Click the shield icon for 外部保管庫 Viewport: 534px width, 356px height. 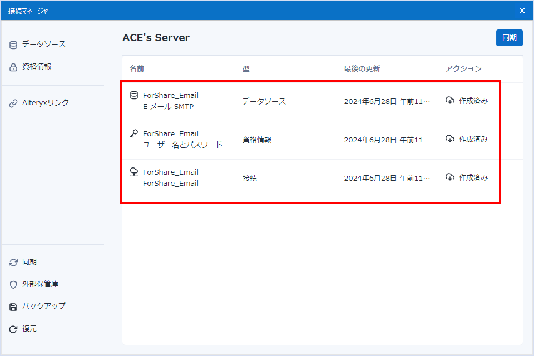pyautogui.click(x=13, y=284)
